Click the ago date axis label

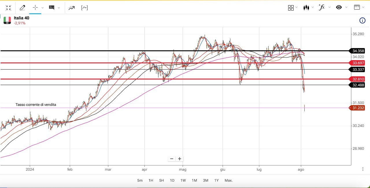[301, 169]
